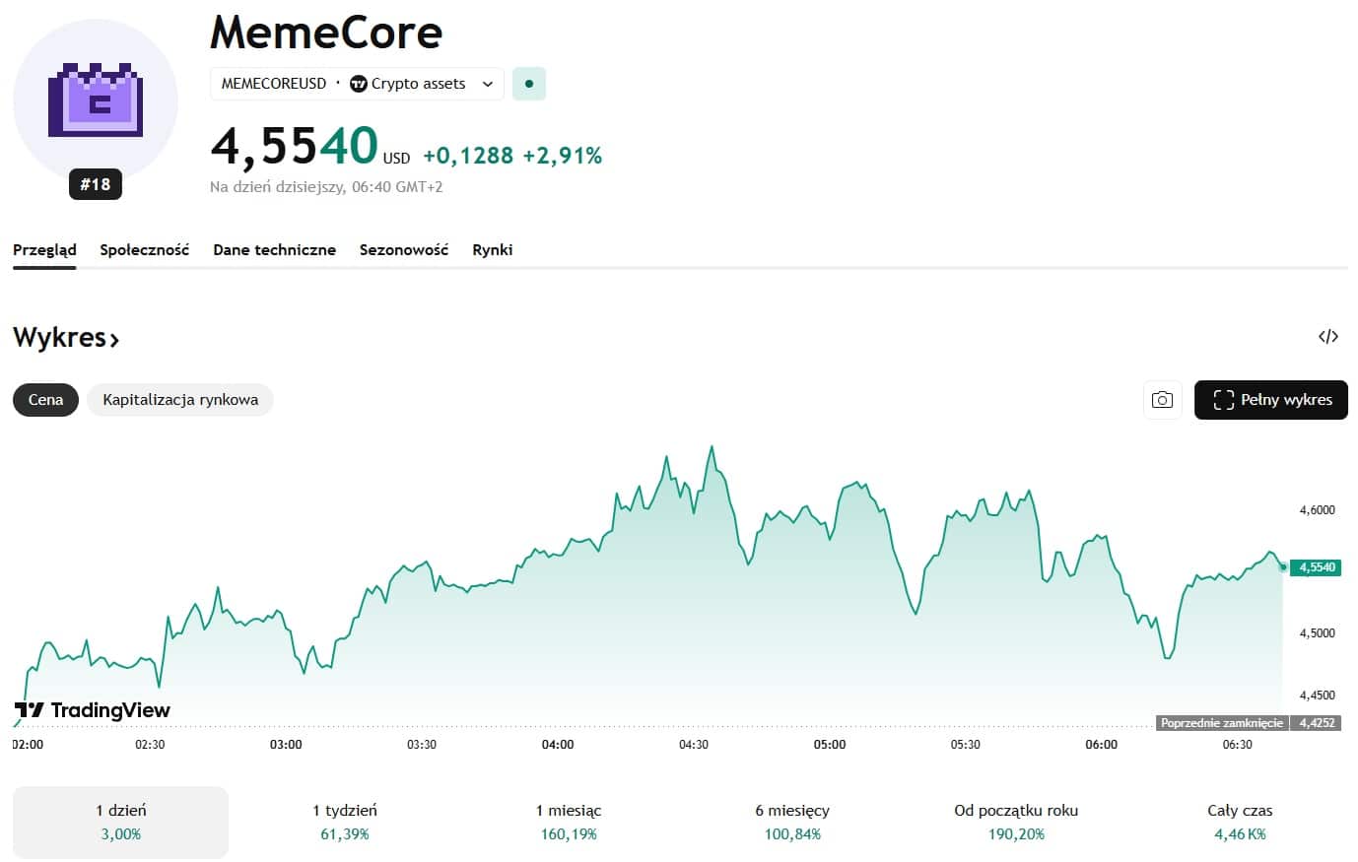
Task: Open Pełny wykres full chart
Action: point(1270,400)
